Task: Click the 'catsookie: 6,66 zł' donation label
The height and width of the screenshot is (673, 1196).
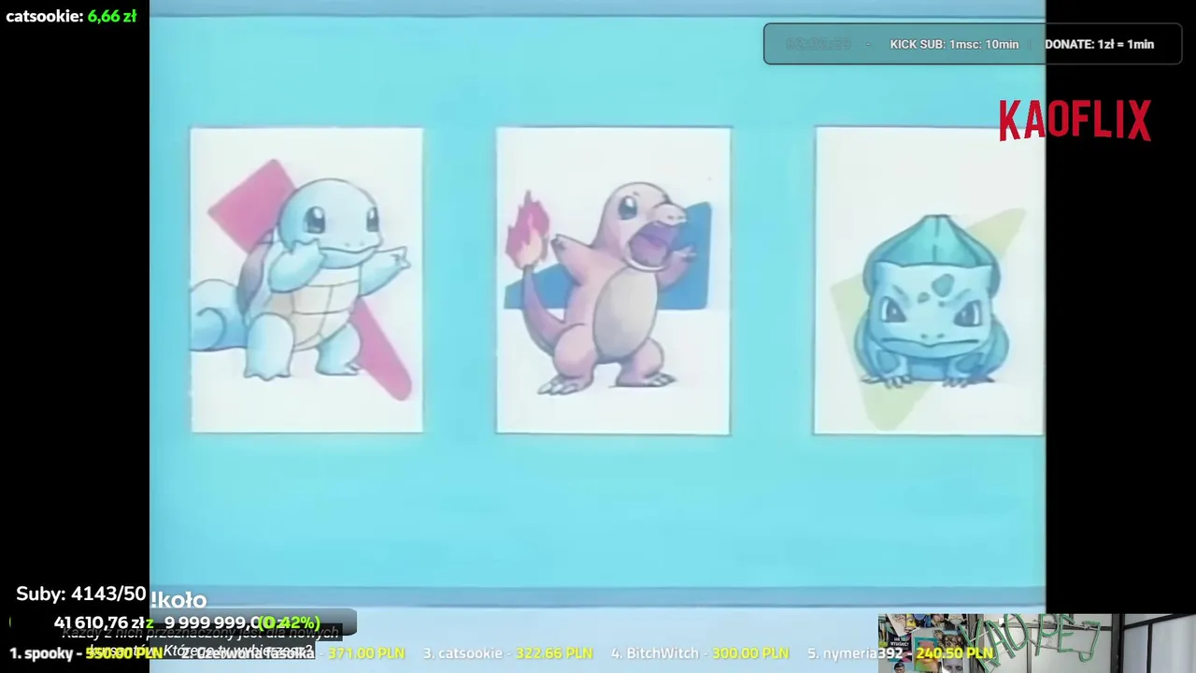Action: [x=71, y=16]
